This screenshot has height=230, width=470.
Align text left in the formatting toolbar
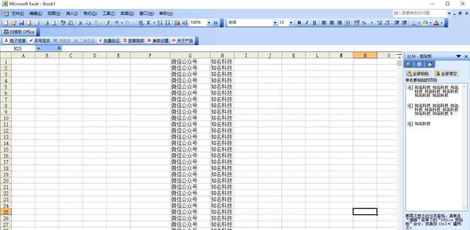(324, 23)
